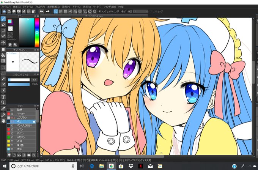
Task: Select the Operation (object select) tool
Action: [x=3, y=102]
